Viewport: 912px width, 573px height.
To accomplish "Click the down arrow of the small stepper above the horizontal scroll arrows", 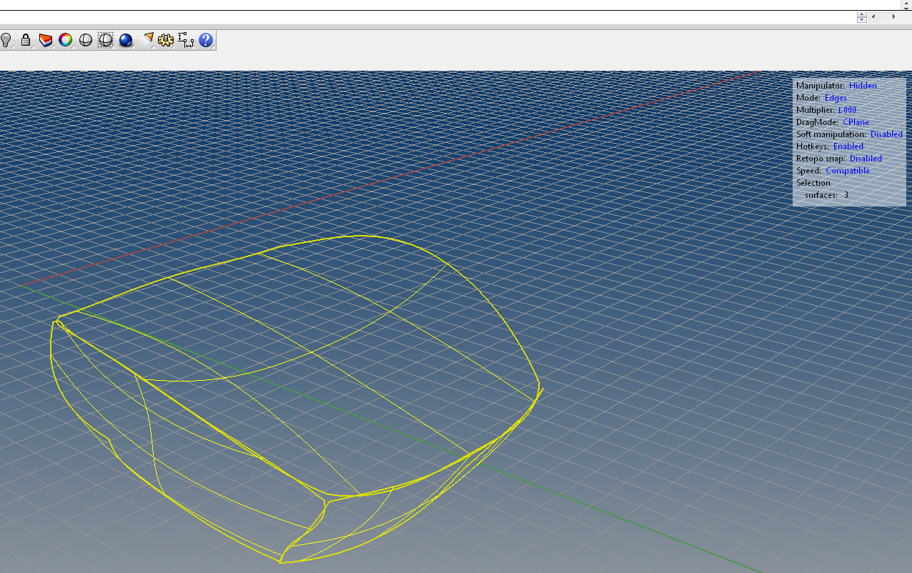I will click(862, 20).
